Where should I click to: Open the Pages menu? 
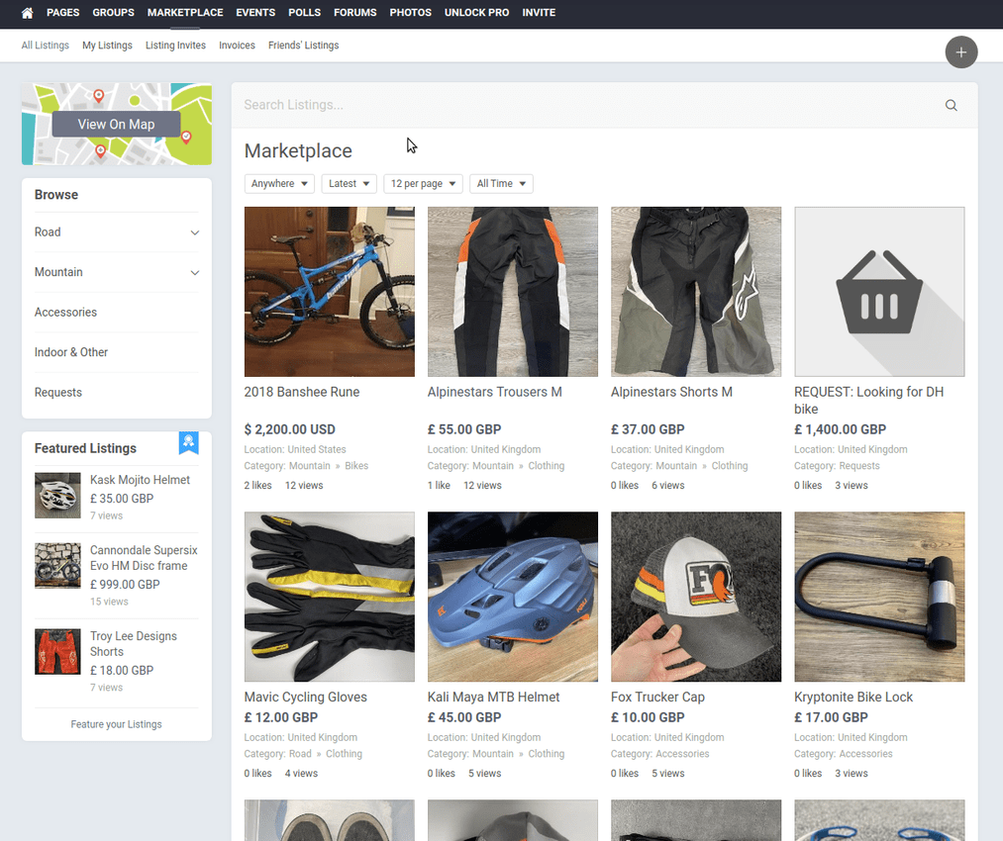click(62, 13)
